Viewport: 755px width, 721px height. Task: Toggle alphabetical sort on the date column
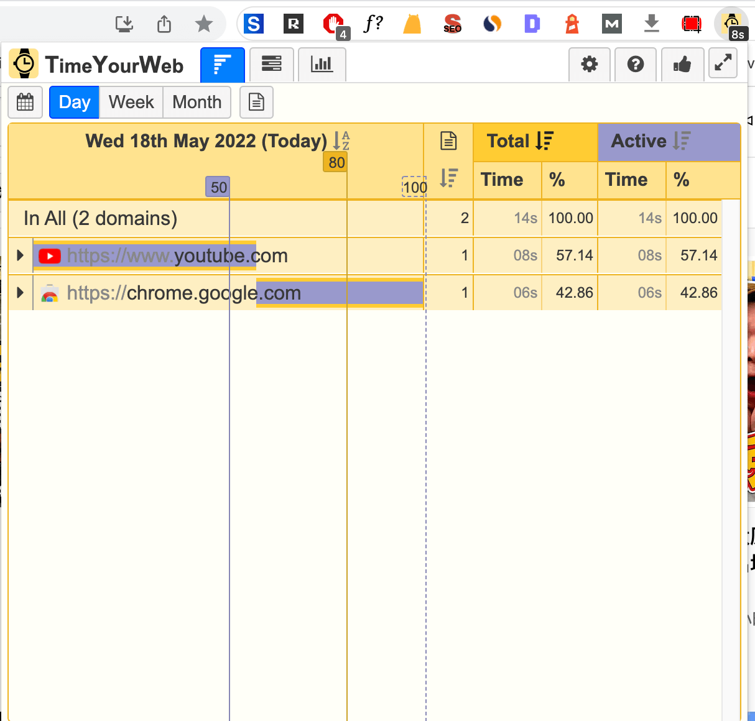coord(341,141)
